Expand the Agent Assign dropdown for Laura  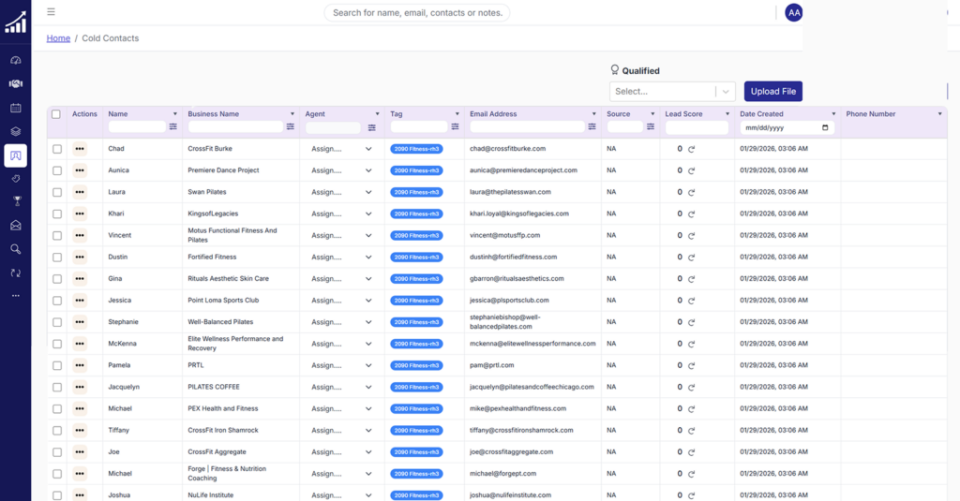pos(341,192)
